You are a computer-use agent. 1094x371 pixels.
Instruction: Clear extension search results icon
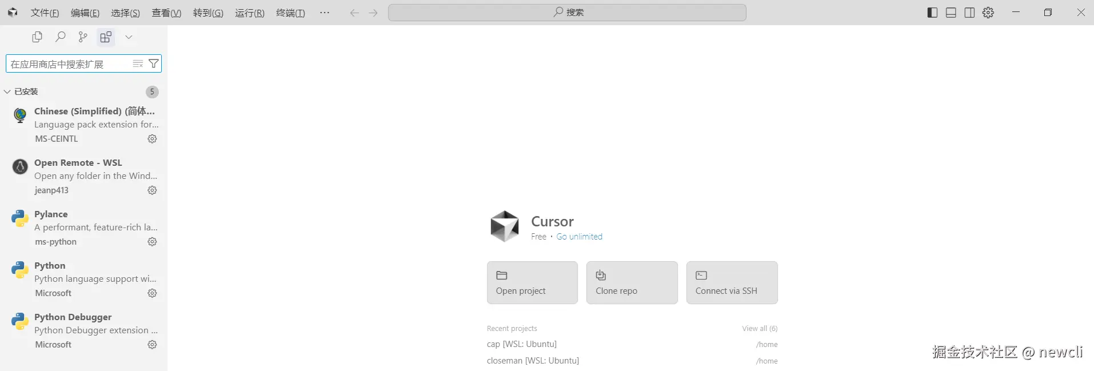(x=138, y=63)
